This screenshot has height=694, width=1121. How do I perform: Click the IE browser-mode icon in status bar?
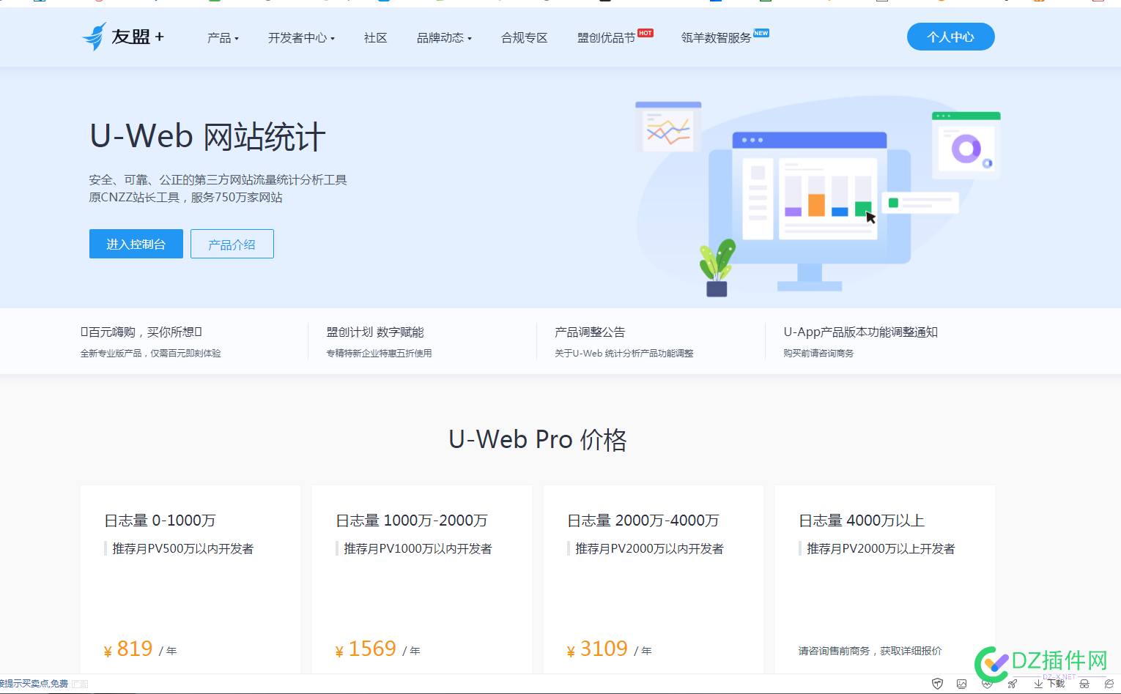[1109, 684]
